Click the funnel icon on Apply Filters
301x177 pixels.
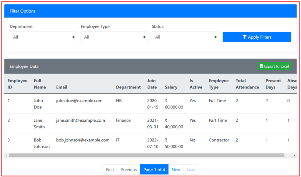[x=244, y=37]
